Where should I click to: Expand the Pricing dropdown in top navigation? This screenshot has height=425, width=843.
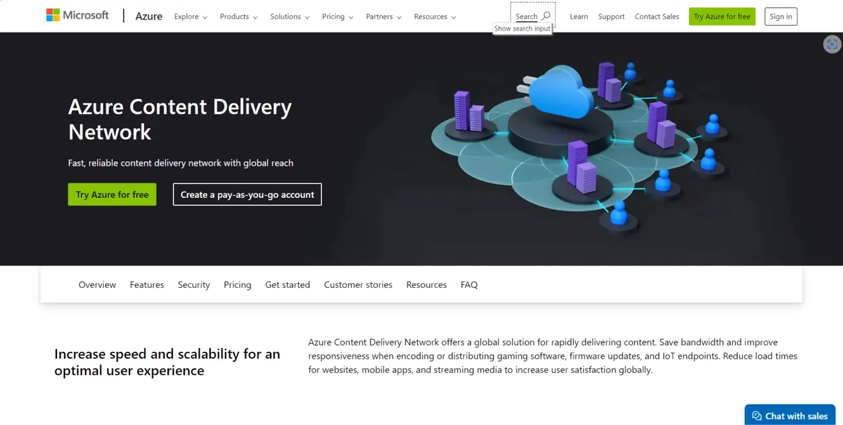point(338,16)
